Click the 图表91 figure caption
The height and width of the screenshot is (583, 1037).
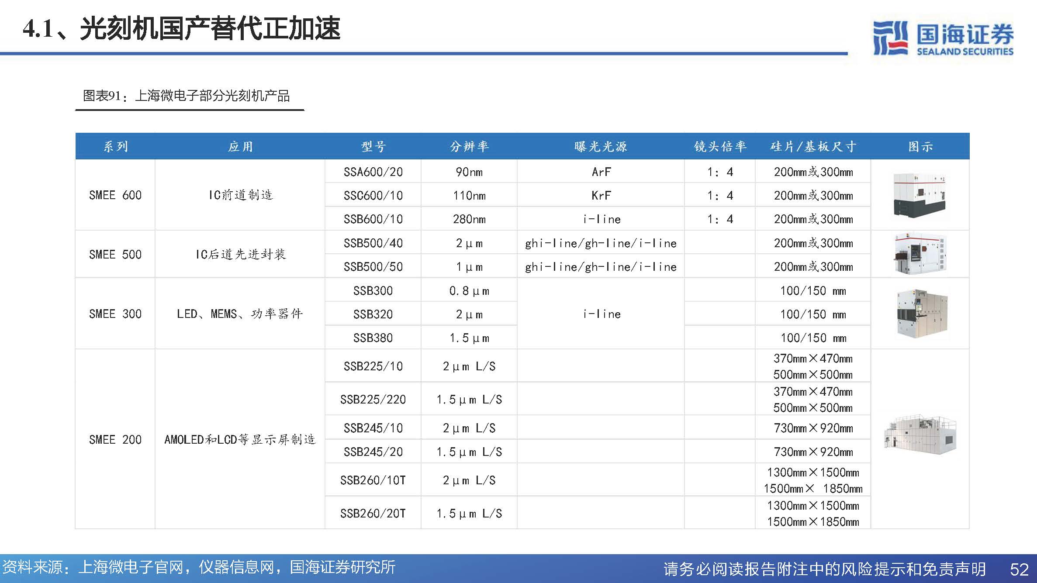[x=187, y=96]
